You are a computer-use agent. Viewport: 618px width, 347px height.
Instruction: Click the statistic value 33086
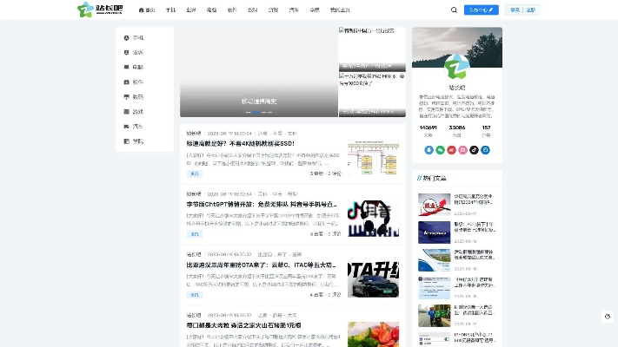[x=457, y=128]
